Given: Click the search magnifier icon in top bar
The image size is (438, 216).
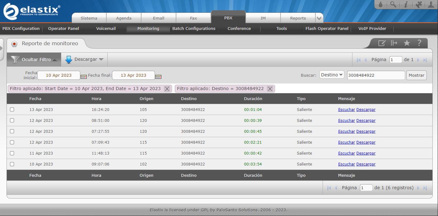Looking at the screenshot, I should pos(394,4).
